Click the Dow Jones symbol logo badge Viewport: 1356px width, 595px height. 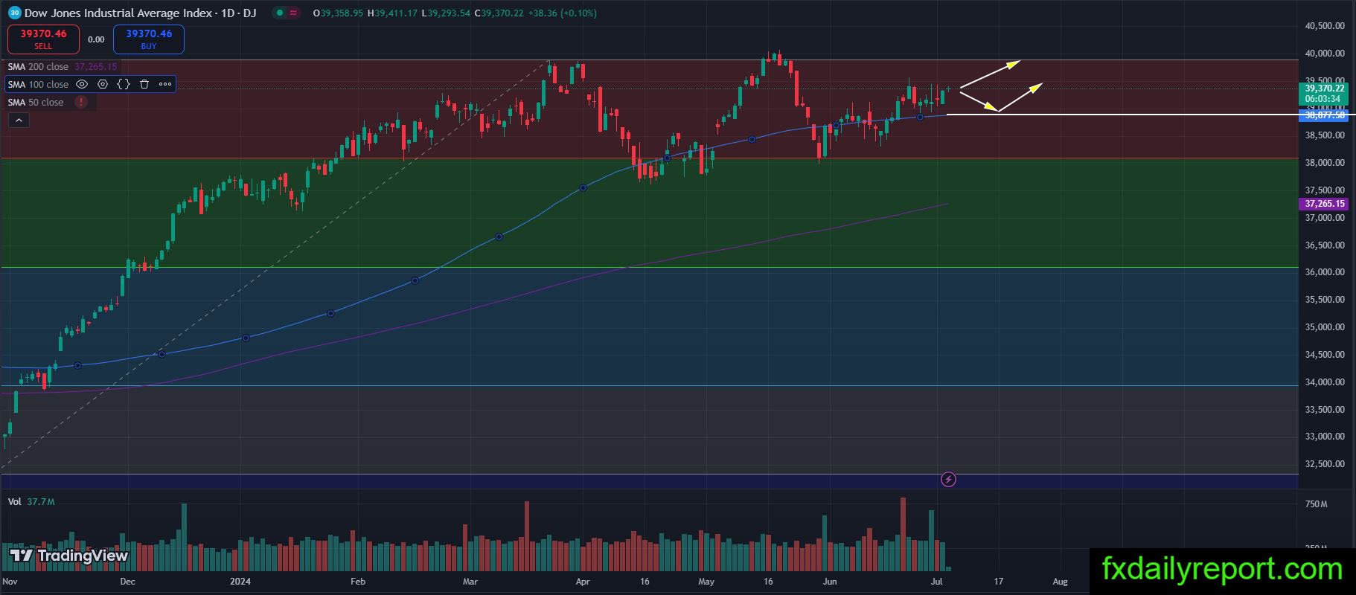coord(14,13)
